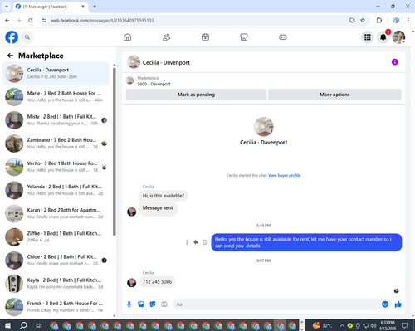The image size is (415, 331).
Task: Open the notifications bell
Action: pyautogui.click(x=383, y=37)
